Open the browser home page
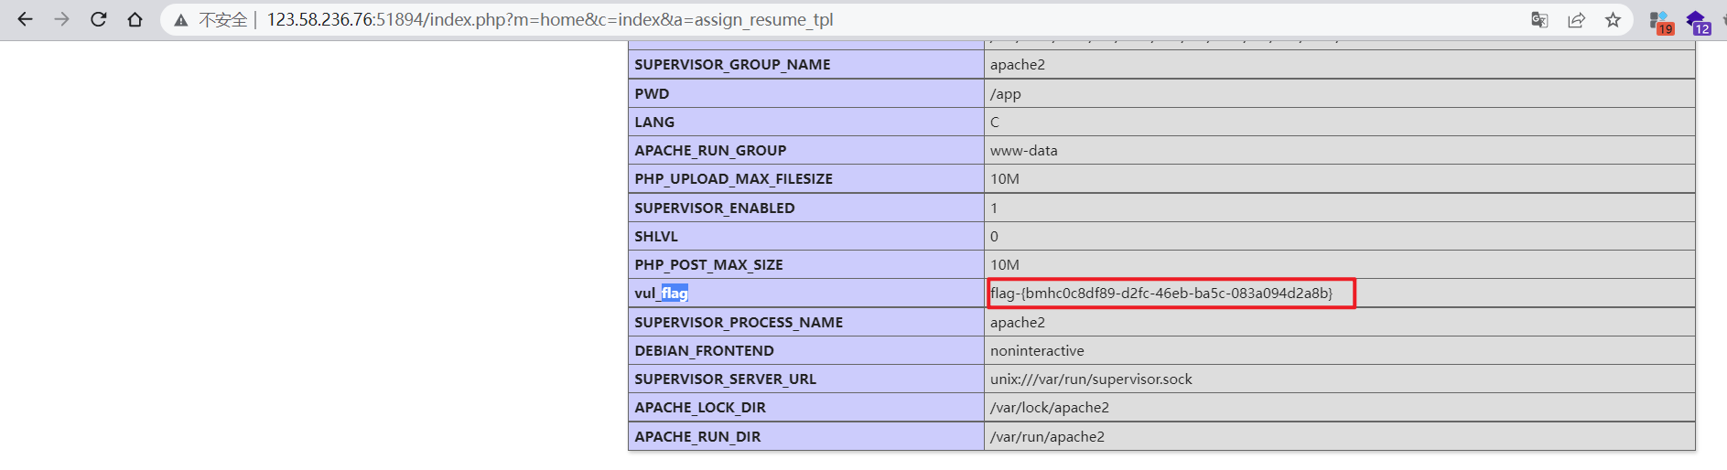This screenshot has width=1727, height=470. [x=135, y=19]
